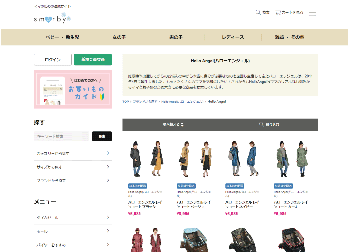The image size is (348, 252).
Task: Open brown bike seat rain cover image
Action: 195,239
